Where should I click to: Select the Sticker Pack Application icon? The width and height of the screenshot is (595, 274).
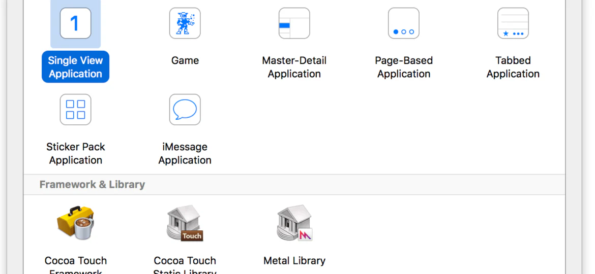point(75,110)
